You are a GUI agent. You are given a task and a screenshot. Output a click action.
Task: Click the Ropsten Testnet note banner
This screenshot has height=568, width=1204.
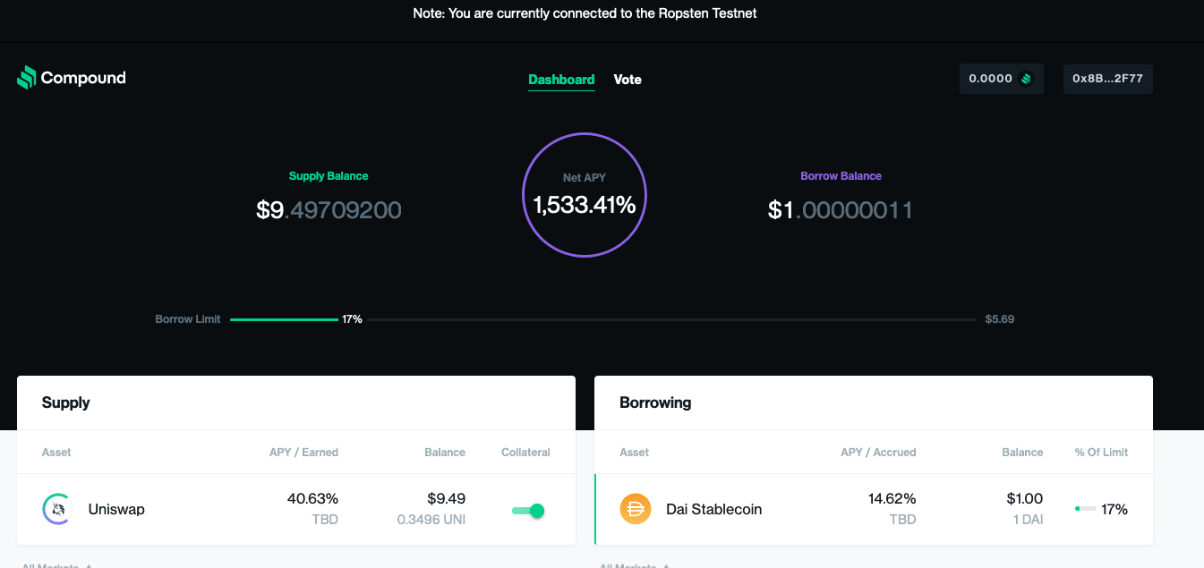point(585,13)
